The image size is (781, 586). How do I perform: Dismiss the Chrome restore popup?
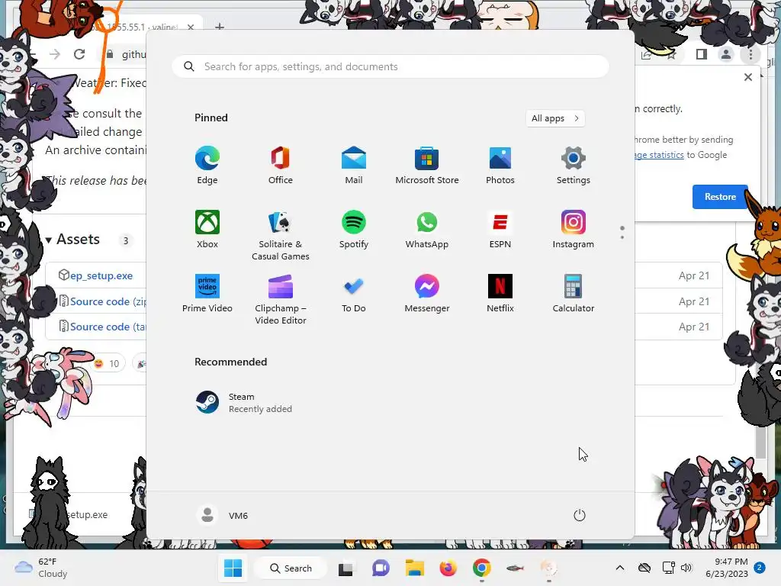tap(748, 77)
